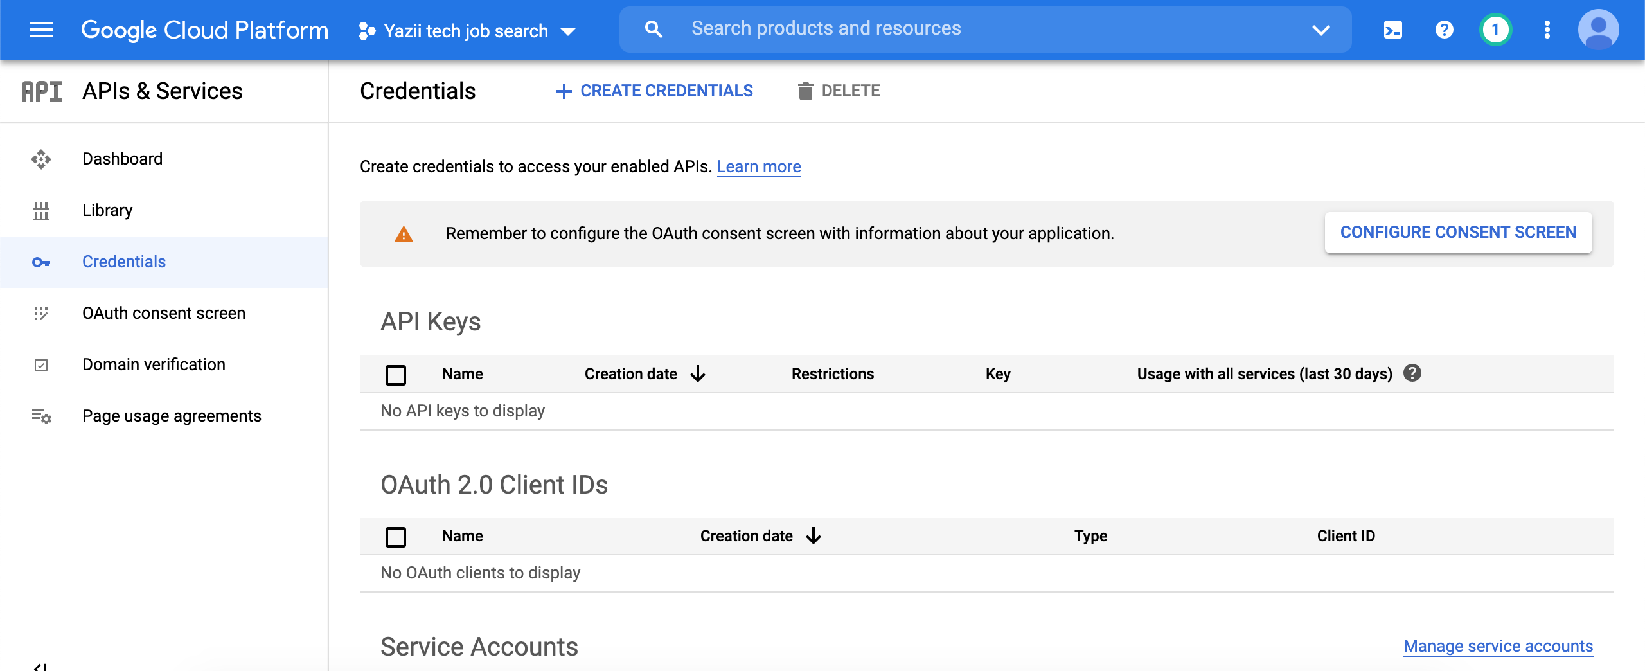Click the Name column header in API Keys
The image size is (1645, 671).
463,374
